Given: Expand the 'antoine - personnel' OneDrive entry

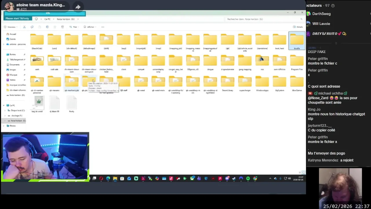Looking at the screenshot, I should (x=4, y=44).
